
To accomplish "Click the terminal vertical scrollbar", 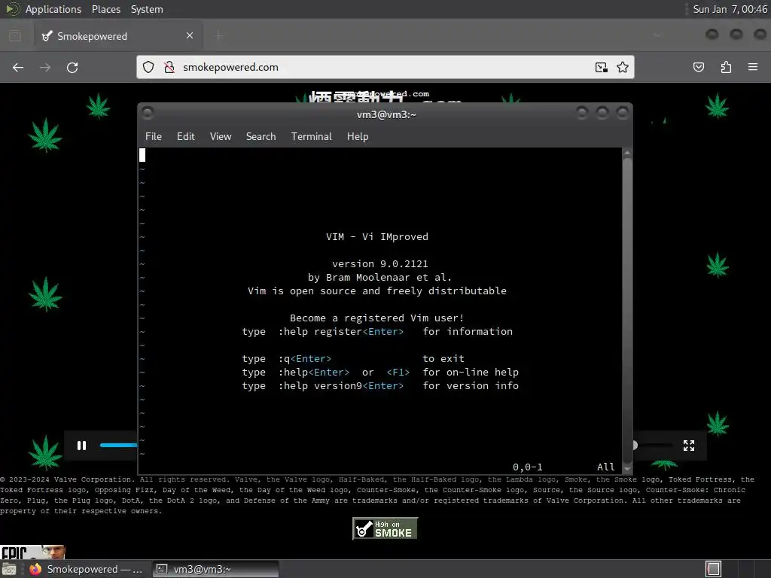I will click(627, 311).
